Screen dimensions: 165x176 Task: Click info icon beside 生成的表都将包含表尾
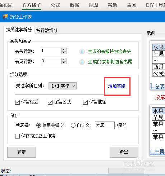click(x=82, y=62)
